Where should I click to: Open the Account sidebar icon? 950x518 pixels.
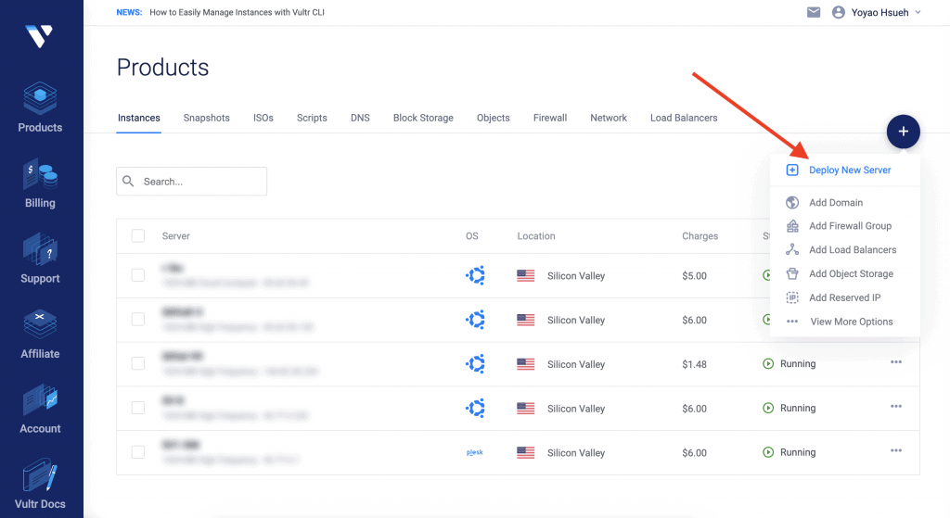[40, 409]
